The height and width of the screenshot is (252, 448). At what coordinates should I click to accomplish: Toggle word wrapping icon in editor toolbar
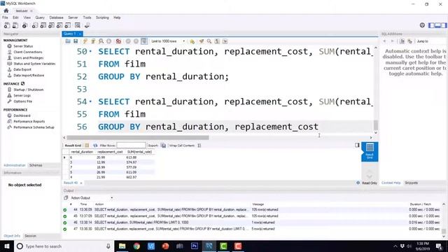point(225,41)
